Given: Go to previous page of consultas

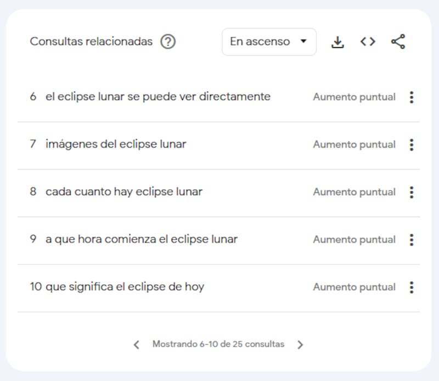Looking at the screenshot, I should pyautogui.click(x=136, y=345).
